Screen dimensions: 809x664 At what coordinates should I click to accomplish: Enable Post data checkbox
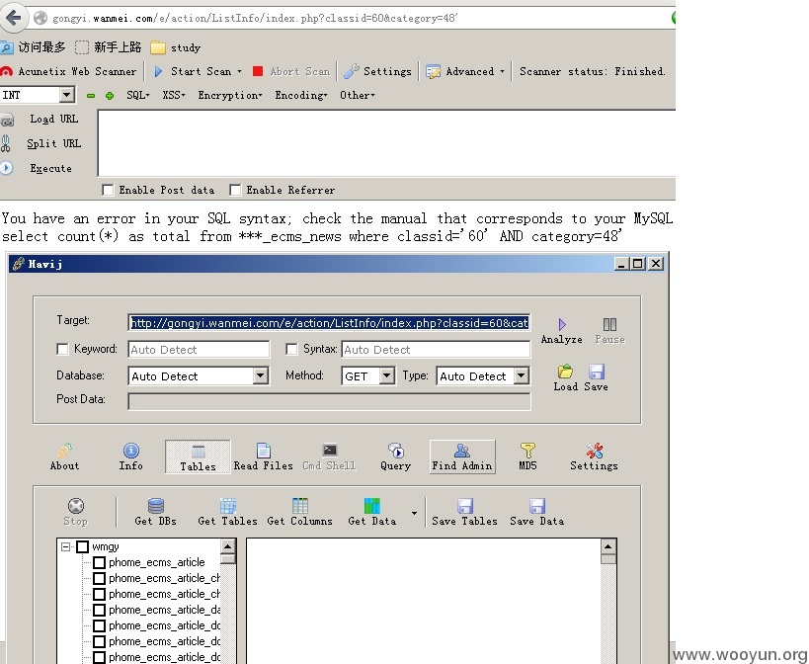point(108,191)
